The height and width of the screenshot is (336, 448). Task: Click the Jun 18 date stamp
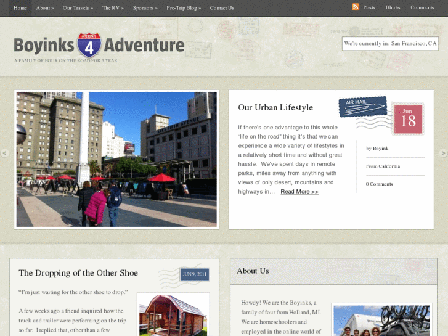(x=408, y=119)
